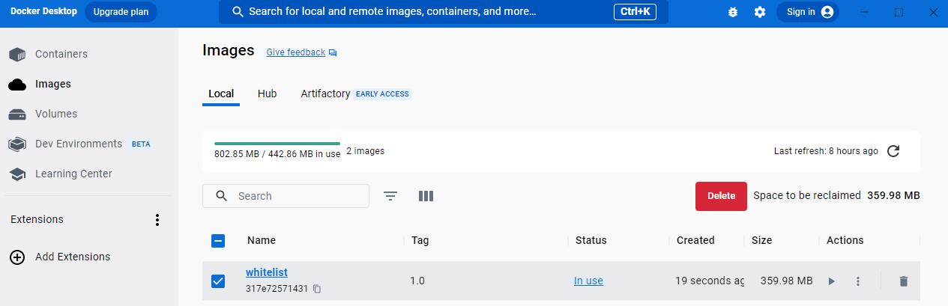The height and width of the screenshot is (306, 948).
Task: Refresh the images list
Action: pos(893,151)
